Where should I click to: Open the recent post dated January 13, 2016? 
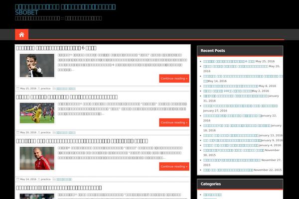tap(231, 136)
